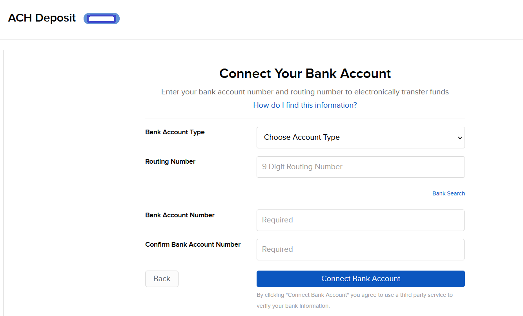Open the Choose Account Type dropdown
Viewport: 523px width, 316px height.
tap(361, 137)
